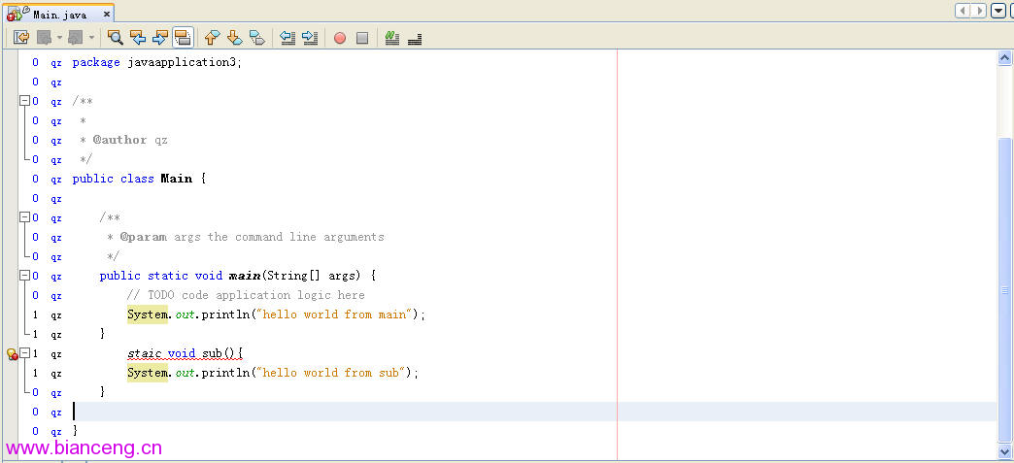The image size is (1014, 463).
Task: Uncomment the selected lines
Action: tap(415, 38)
